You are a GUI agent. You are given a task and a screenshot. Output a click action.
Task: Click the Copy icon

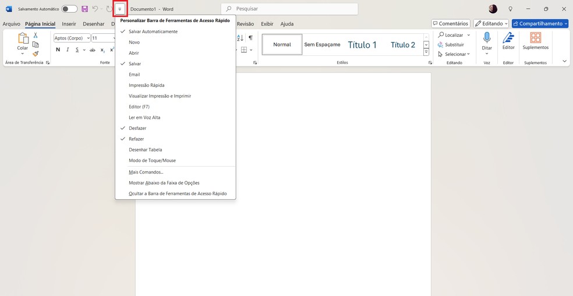[x=36, y=45]
